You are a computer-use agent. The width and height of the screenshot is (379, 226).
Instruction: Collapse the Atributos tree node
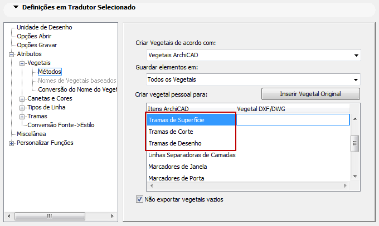(x=11, y=54)
